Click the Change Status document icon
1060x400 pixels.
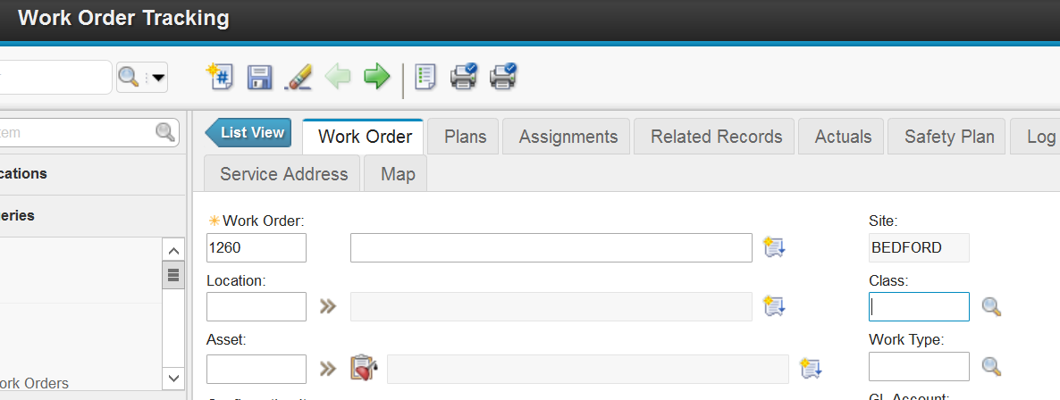point(425,77)
